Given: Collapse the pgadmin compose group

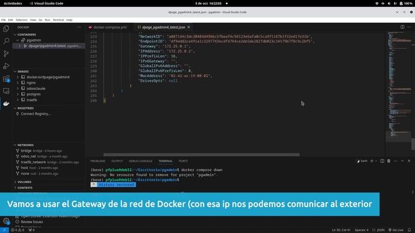Looking at the screenshot, I should point(18,40).
